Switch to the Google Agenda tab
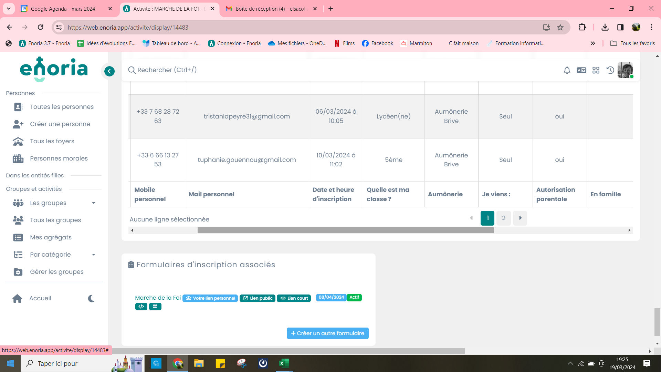The height and width of the screenshot is (372, 661). pos(63,9)
